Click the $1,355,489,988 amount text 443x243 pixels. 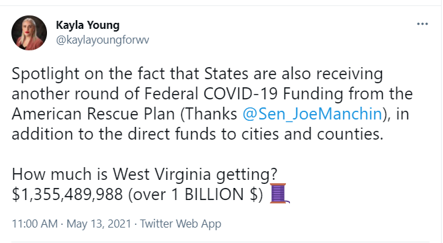pyautogui.click(x=67, y=195)
